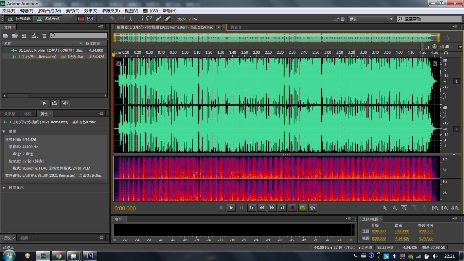
Task: Toggle Skip Selection transport button
Action: pos(313,208)
